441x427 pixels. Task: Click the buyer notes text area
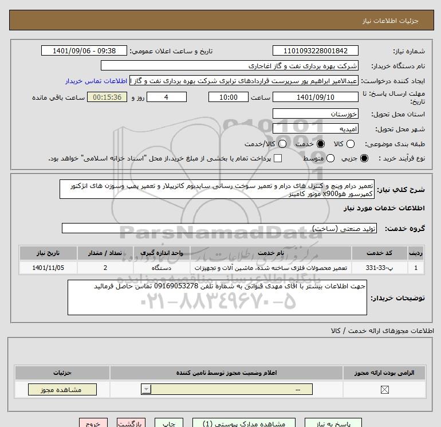coord(217,297)
